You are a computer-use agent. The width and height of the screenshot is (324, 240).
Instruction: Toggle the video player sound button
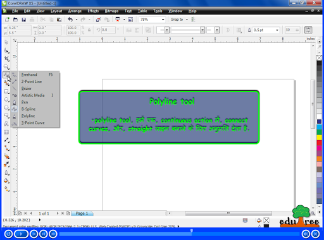[x=306, y=234]
